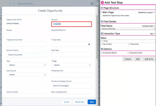156x106 pixels.
Task: Click the Probability (%) input field
Action: coord(71,75)
